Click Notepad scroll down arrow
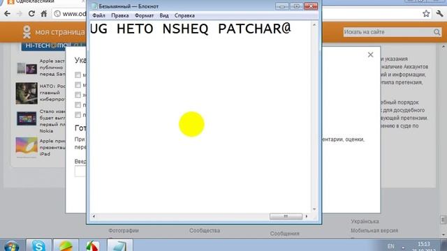447x251 pixels. (x=314, y=209)
